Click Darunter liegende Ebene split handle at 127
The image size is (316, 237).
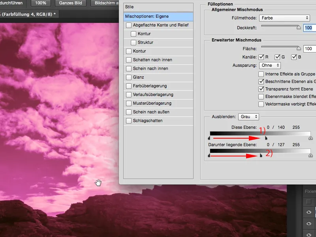coord(261,155)
